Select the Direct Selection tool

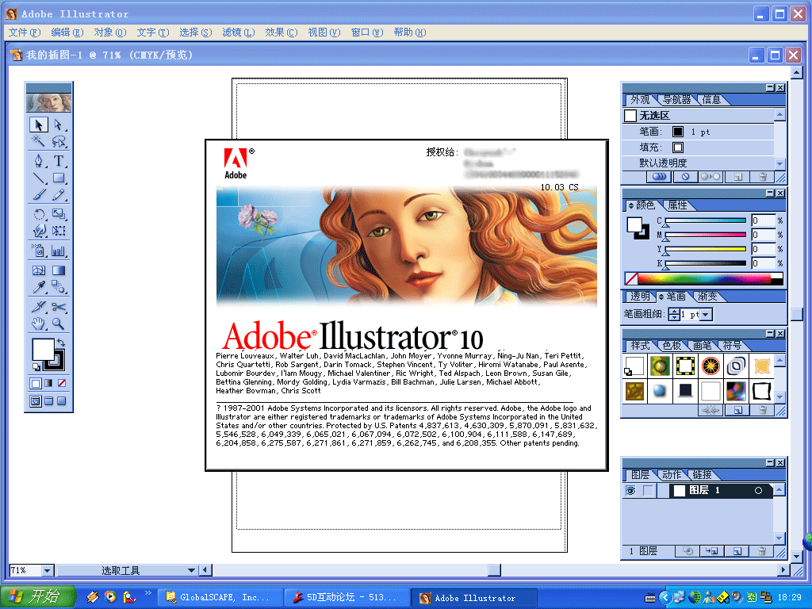59,124
